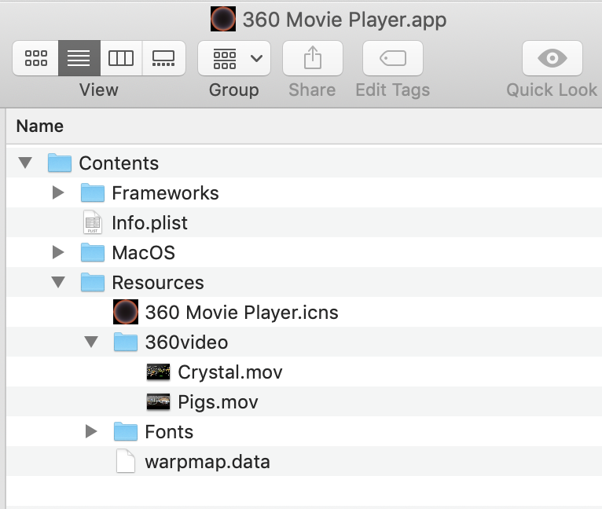The height and width of the screenshot is (509, 602).
Task: Click the Quick Look eye icon
Action: 552,58
